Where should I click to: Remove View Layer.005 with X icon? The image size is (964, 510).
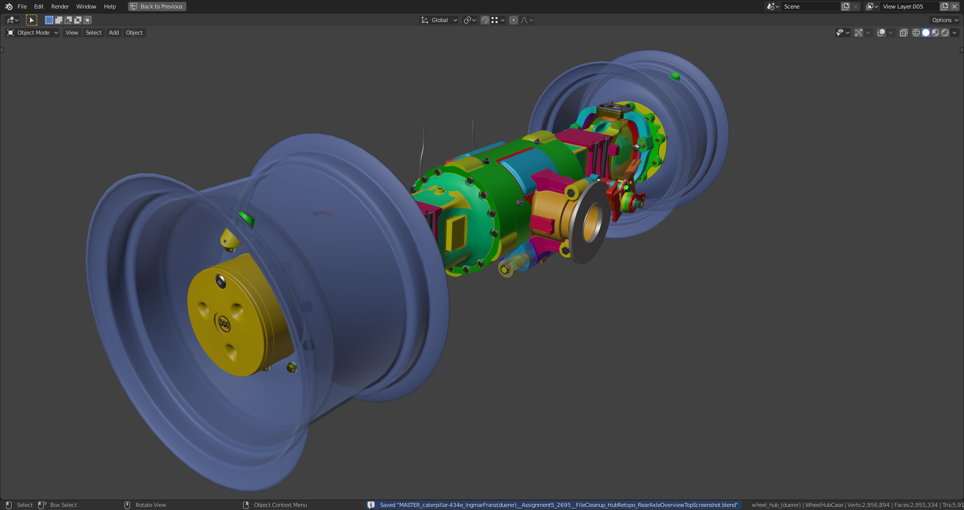(954, 7)
